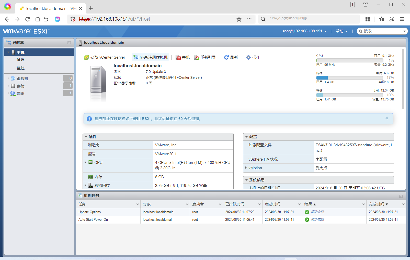Open the 对象 column dropdown menu
410x260 pixels.
tap(187, 204)
